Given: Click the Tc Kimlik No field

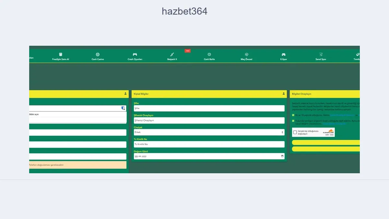Looking at the screenshot, I should (x=209, y=144).
